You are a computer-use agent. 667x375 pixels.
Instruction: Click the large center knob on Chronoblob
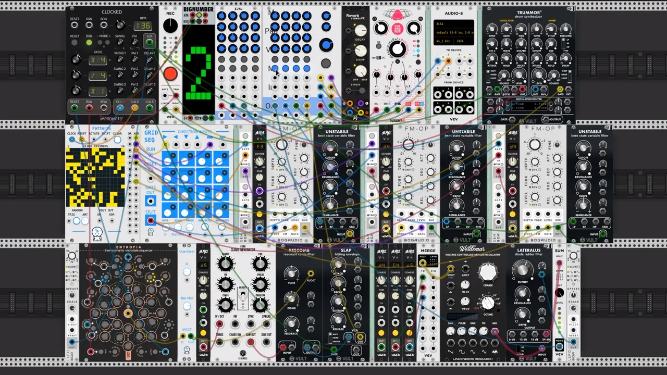(398, 49)
